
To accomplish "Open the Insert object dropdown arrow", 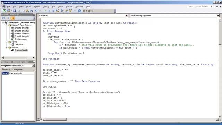I will (x=11, y=11).
